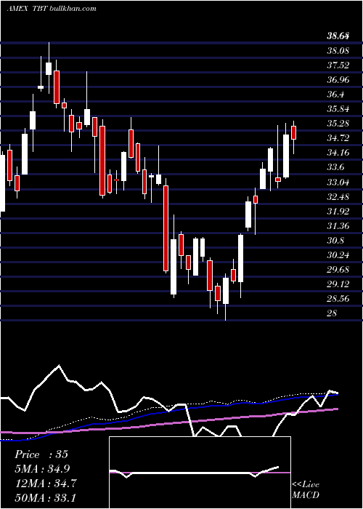363x509 pixels.
Task: Click the last red candlestick on the right
Action: 293,132
